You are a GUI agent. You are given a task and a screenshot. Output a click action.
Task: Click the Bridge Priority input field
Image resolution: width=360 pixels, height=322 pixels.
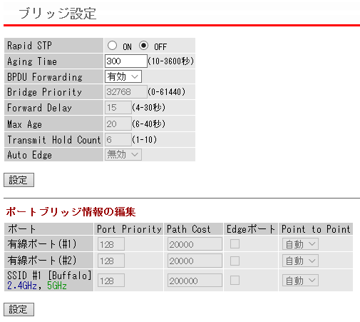pyautogui.click(x=126, y=92)
